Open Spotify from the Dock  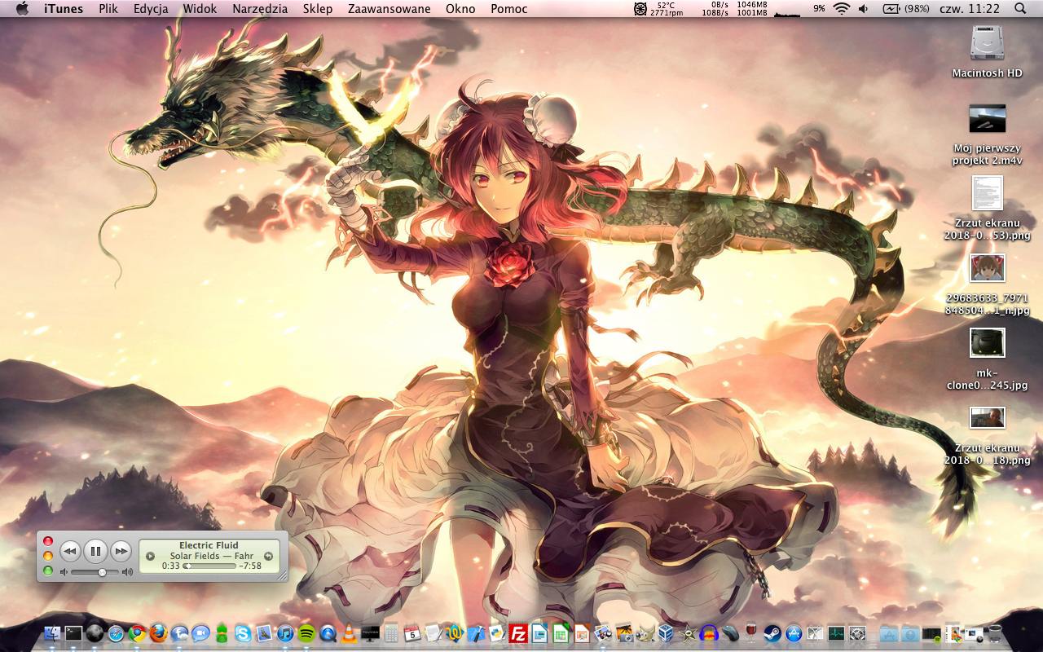click(306, 633)
